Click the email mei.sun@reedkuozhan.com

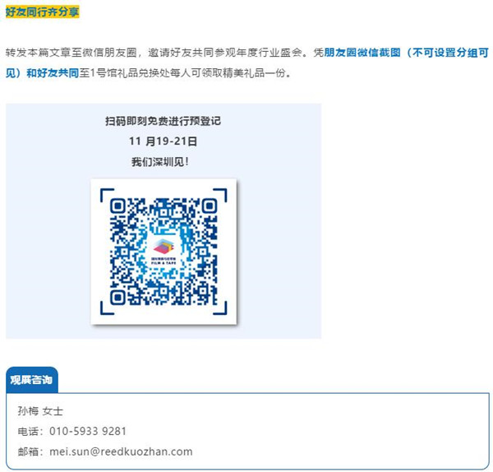pyautogui.click(x=121, y=451)
